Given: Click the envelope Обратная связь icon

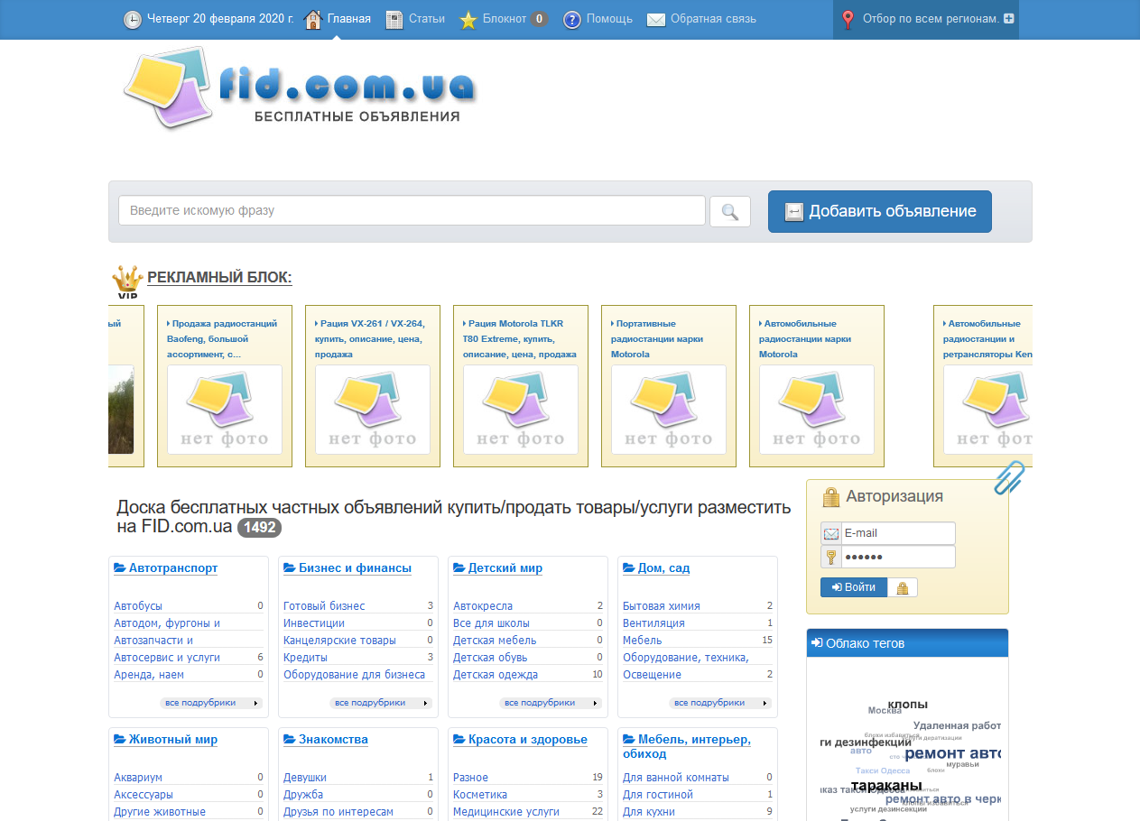Looking at the screenshot, I should (x=656, y=20).
